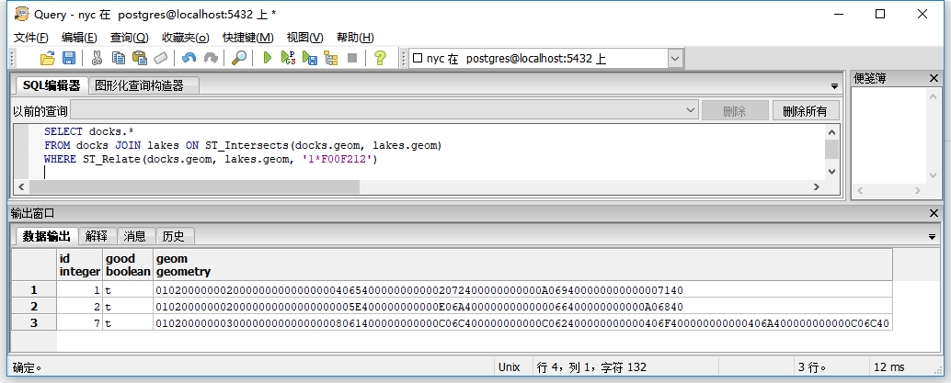Switch to the SQL编辑器 tab
Image resolution: width=951 pixels, height=383 pixels.
point(52,85)
